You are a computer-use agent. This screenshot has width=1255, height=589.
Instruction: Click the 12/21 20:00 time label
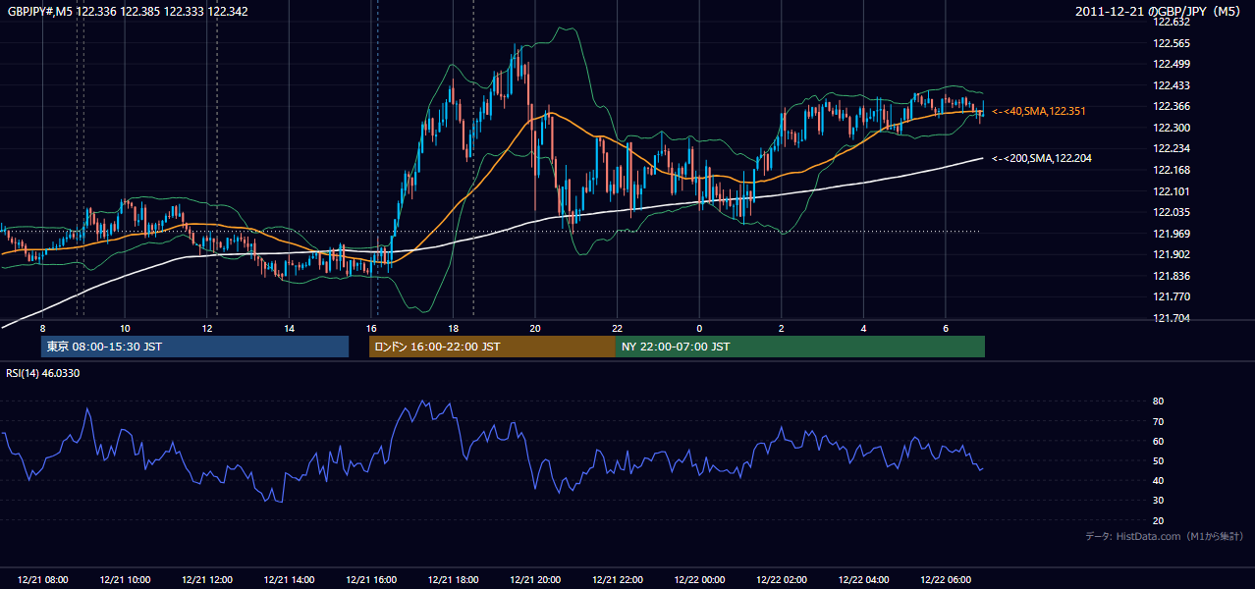coord(535,580)
